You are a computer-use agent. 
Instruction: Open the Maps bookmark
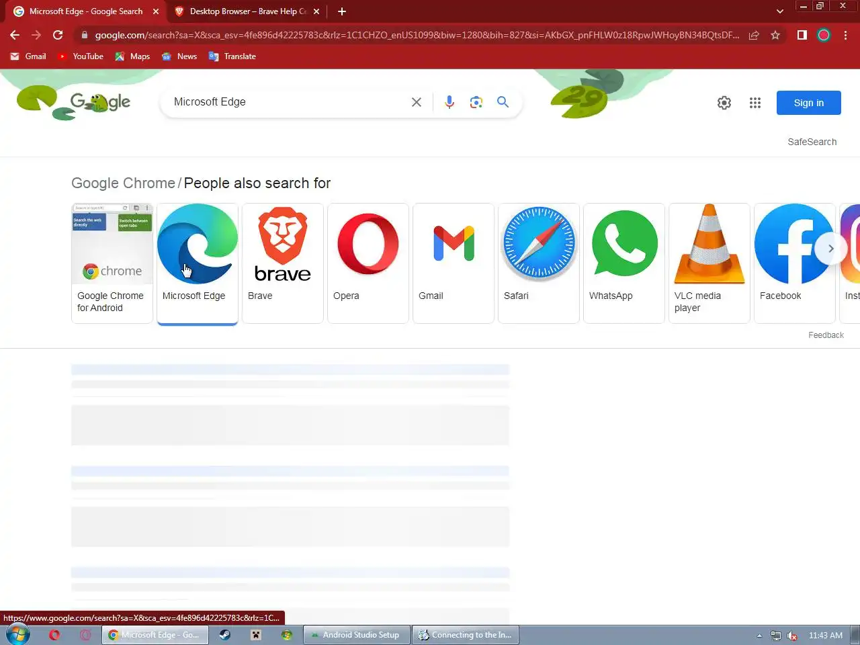click(x=132, y=56)
